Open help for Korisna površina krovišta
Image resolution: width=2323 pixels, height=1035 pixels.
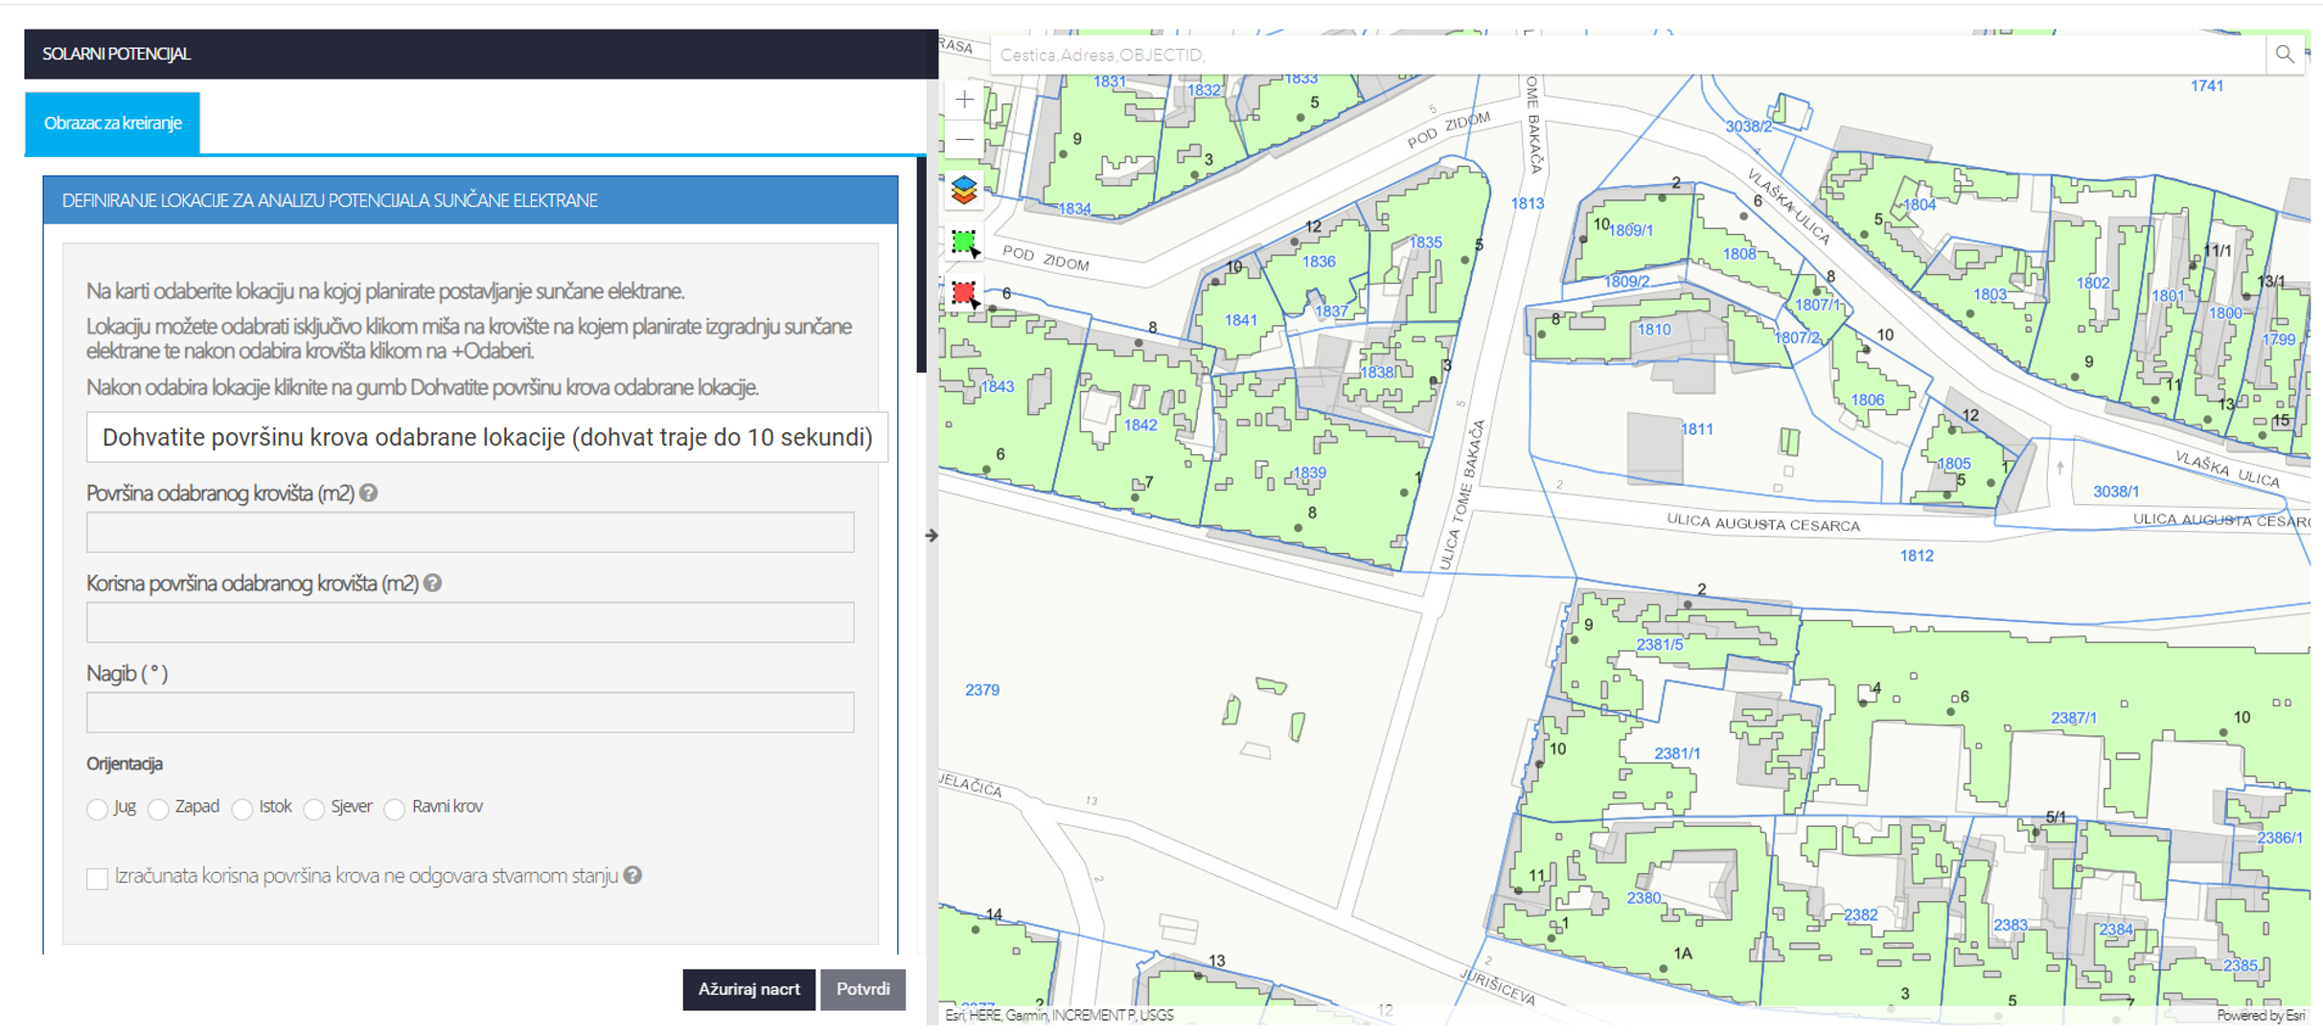pos(433,583)
